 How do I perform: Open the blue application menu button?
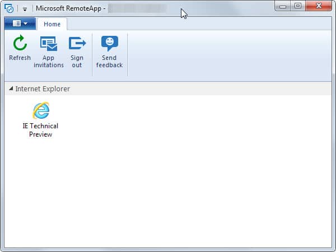(x=20, y=24)
